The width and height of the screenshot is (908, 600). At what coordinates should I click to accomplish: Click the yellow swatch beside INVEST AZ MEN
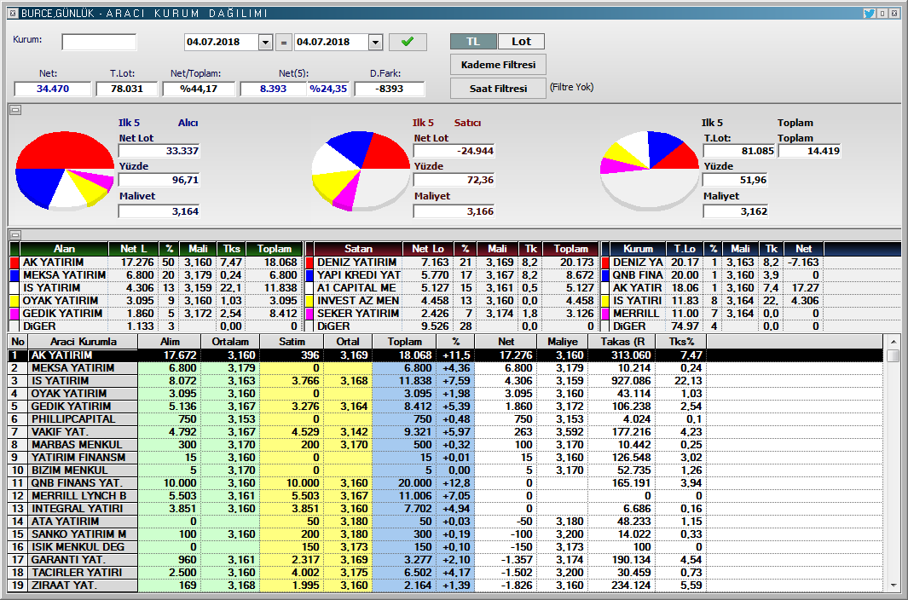click(309, 301)
